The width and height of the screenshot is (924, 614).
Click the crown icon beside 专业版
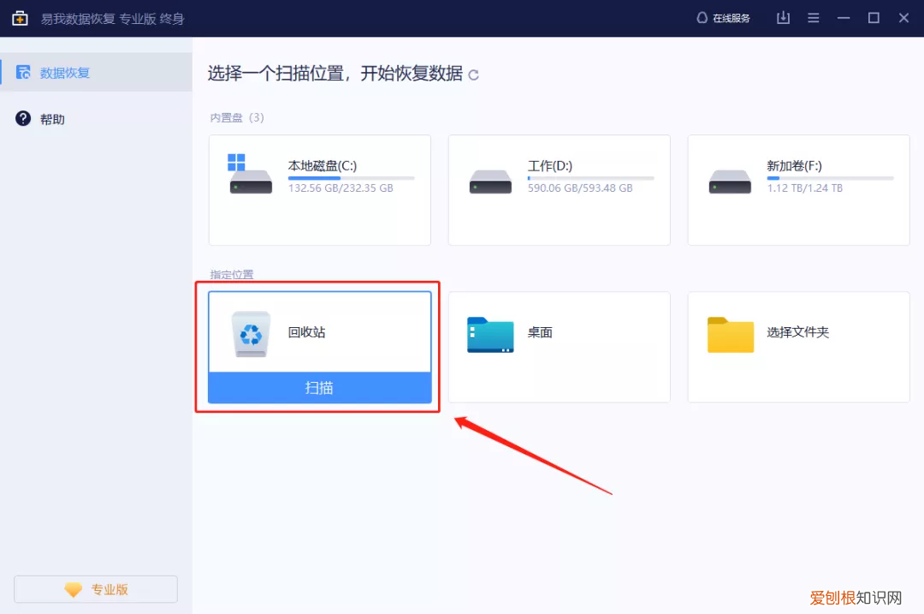pos(74,588)
